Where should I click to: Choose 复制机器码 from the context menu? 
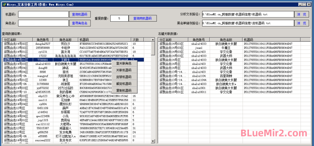click(x=124, y=91)
